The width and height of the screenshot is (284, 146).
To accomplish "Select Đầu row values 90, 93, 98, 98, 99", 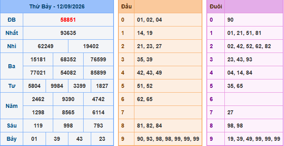I will point(168,139).
